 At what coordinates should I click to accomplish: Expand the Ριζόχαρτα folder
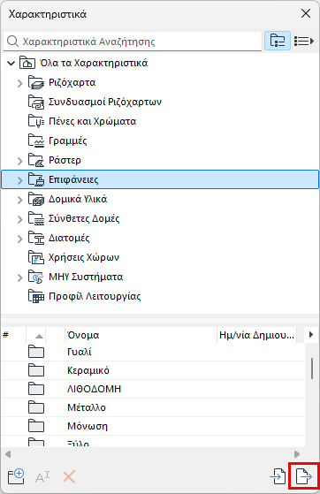19,83
